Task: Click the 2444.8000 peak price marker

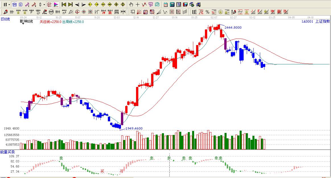Action: point(233,27)
